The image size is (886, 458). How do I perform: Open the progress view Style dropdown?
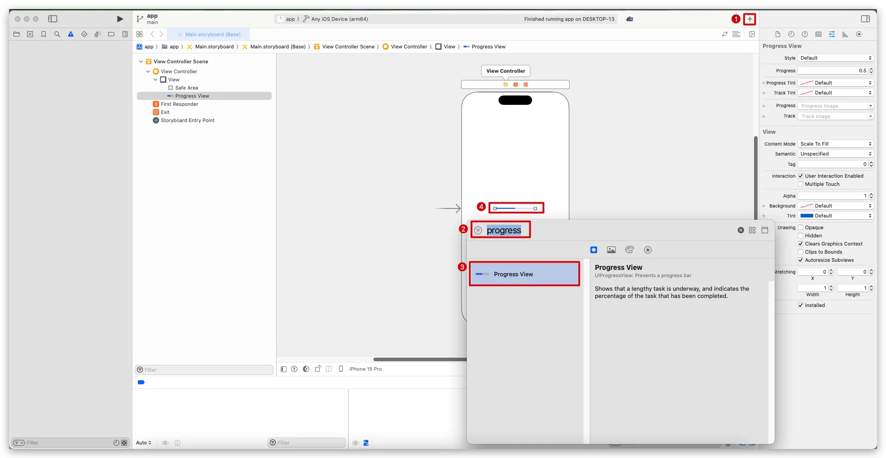pos(835,58)
